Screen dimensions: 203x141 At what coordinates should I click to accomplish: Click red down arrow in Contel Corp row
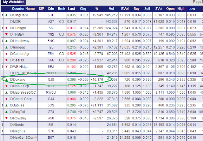6,99
